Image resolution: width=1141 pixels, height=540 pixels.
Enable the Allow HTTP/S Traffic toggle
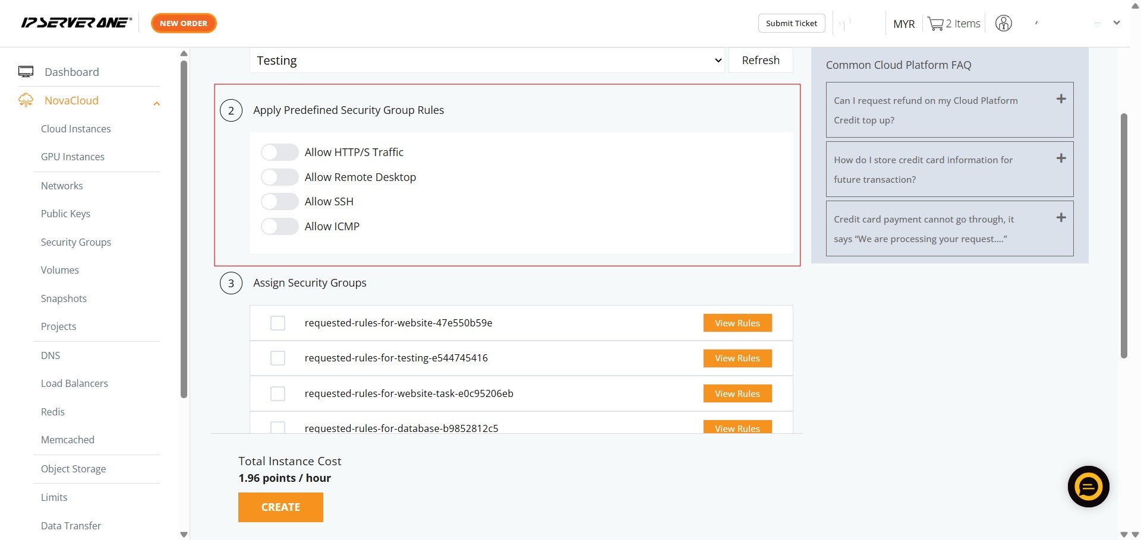click(x=279, y=153)
